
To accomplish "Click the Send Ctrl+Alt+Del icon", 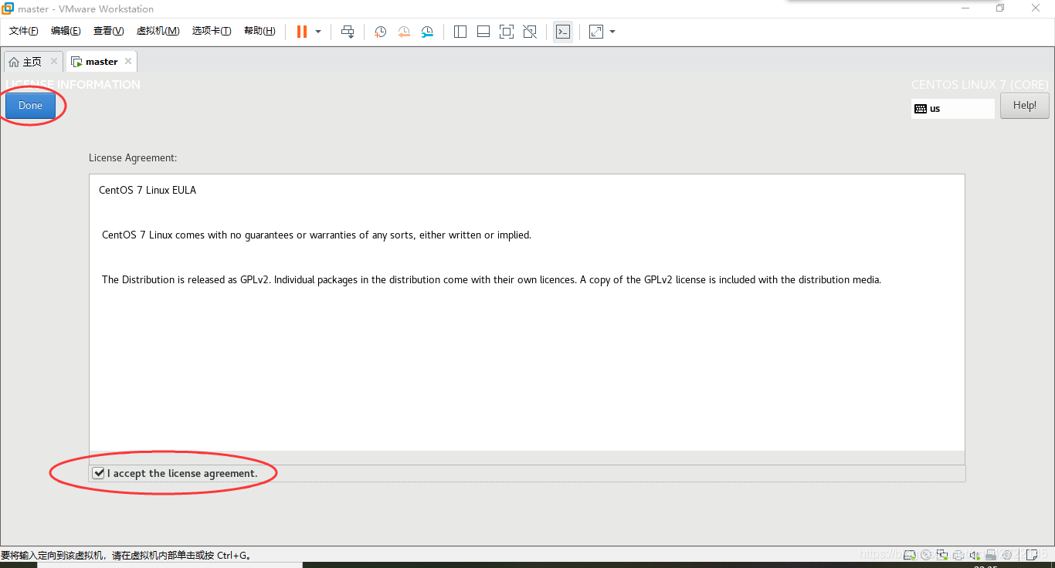I will coord(348,32).
